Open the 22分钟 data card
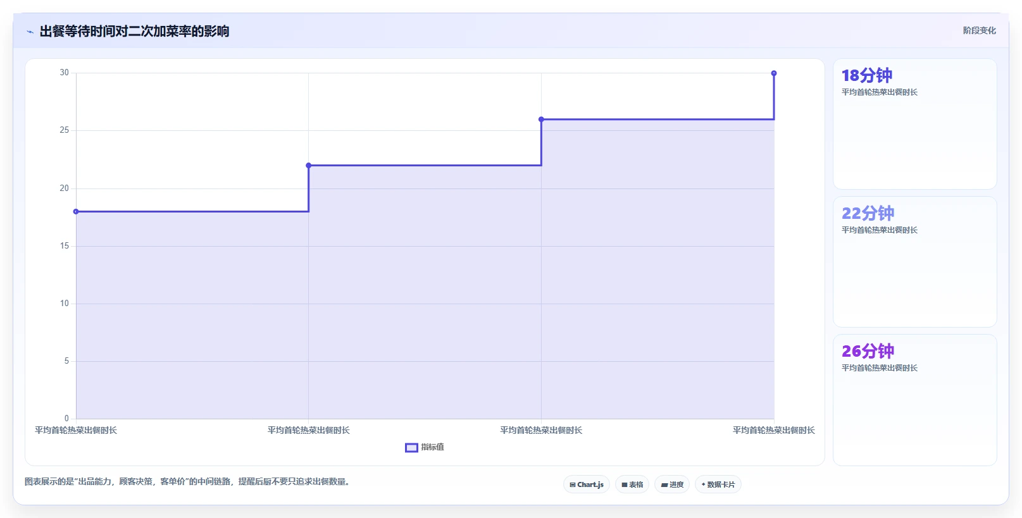This screenshot has width=1022, height=518. (915, 262)
